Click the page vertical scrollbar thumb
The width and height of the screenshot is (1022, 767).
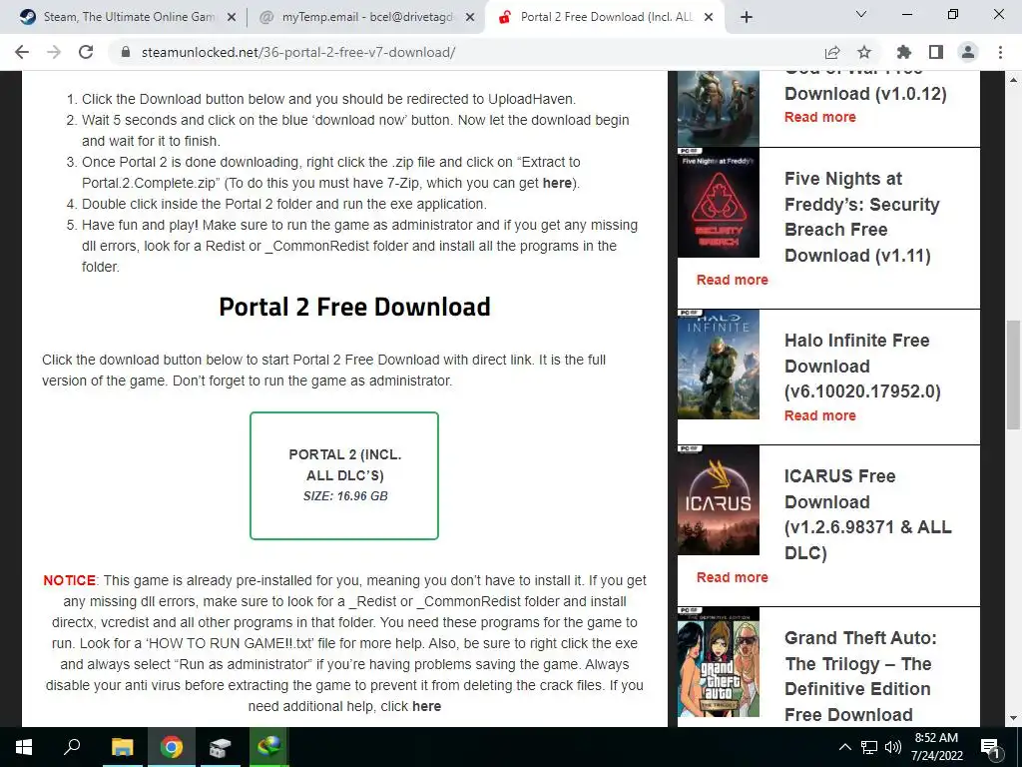pyautogui.click(x=1013, y=376)
